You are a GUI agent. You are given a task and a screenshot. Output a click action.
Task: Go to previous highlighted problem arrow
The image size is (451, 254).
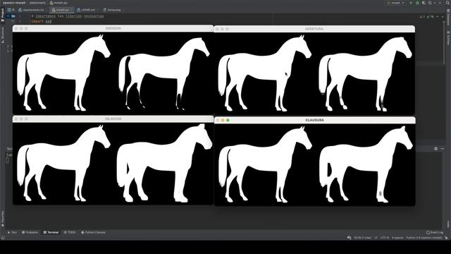tap(438, 17)
